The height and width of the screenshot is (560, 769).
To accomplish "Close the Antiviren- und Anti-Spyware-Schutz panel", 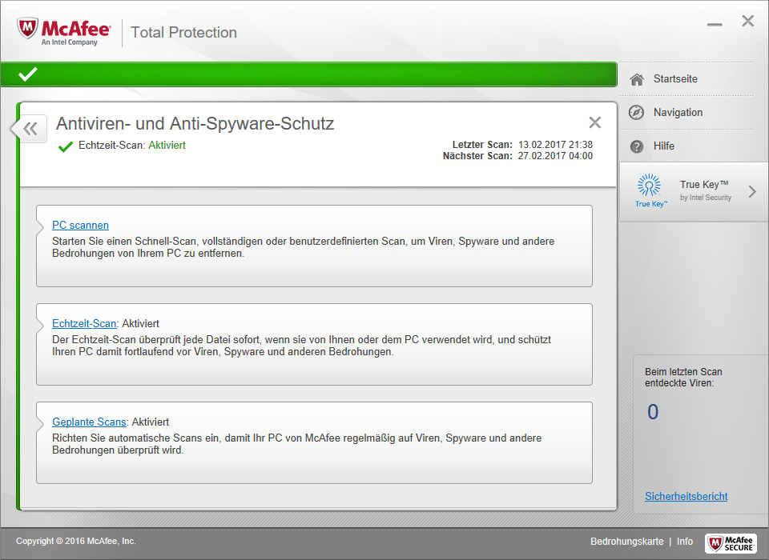I will (x=594, y=122).
